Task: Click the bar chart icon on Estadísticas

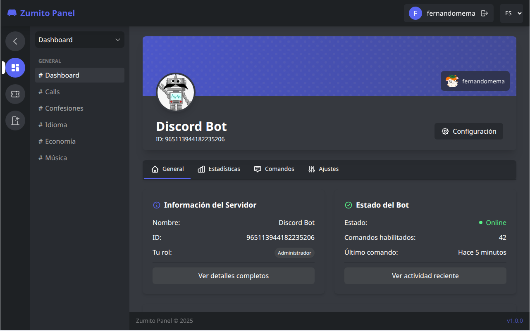Action: 201,169
